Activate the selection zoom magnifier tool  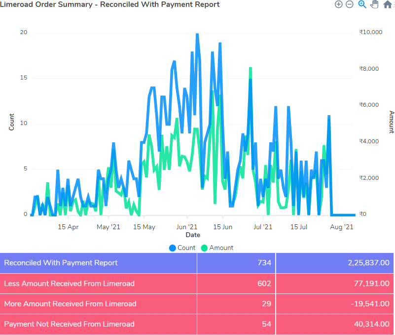tap(362, 4)
